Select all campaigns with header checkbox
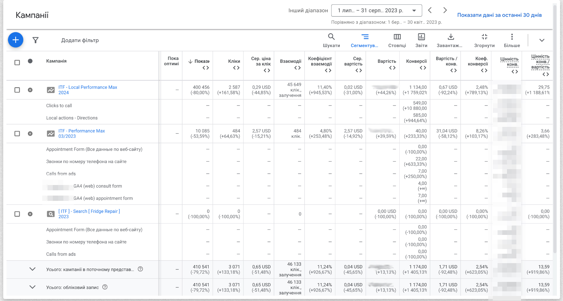Image resolution: width=563 pixels, height=301 pixels. coord(17,63)
